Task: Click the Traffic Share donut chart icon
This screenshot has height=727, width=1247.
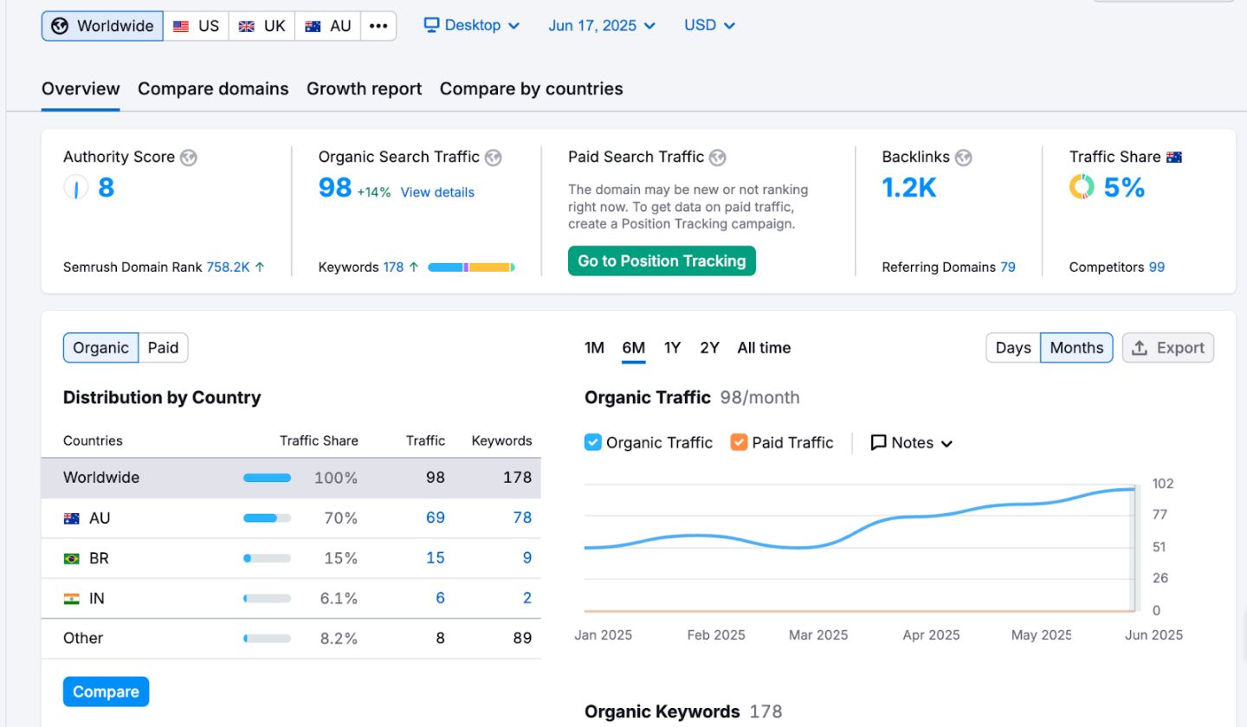Action: pos(1082,187)
